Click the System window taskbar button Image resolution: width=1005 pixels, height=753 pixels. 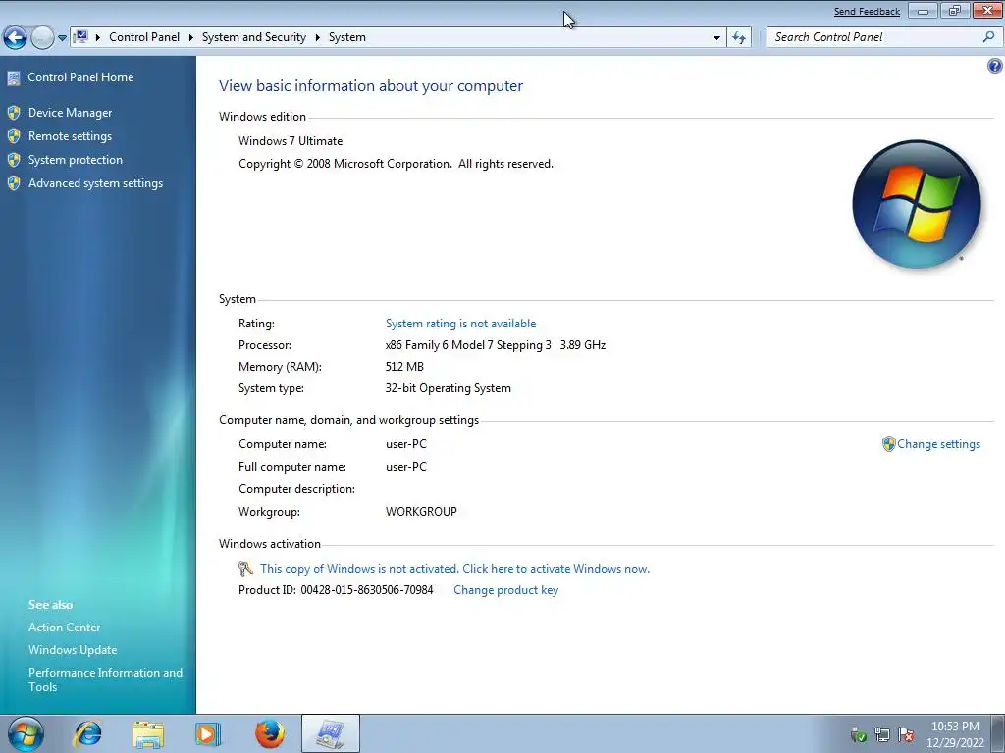coord(330,733)
